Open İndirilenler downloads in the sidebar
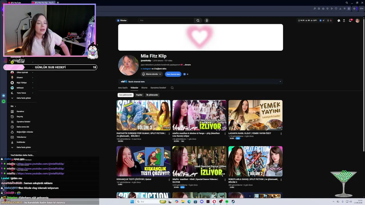Viewport: 365px width, 205px height. click(21, 142)
